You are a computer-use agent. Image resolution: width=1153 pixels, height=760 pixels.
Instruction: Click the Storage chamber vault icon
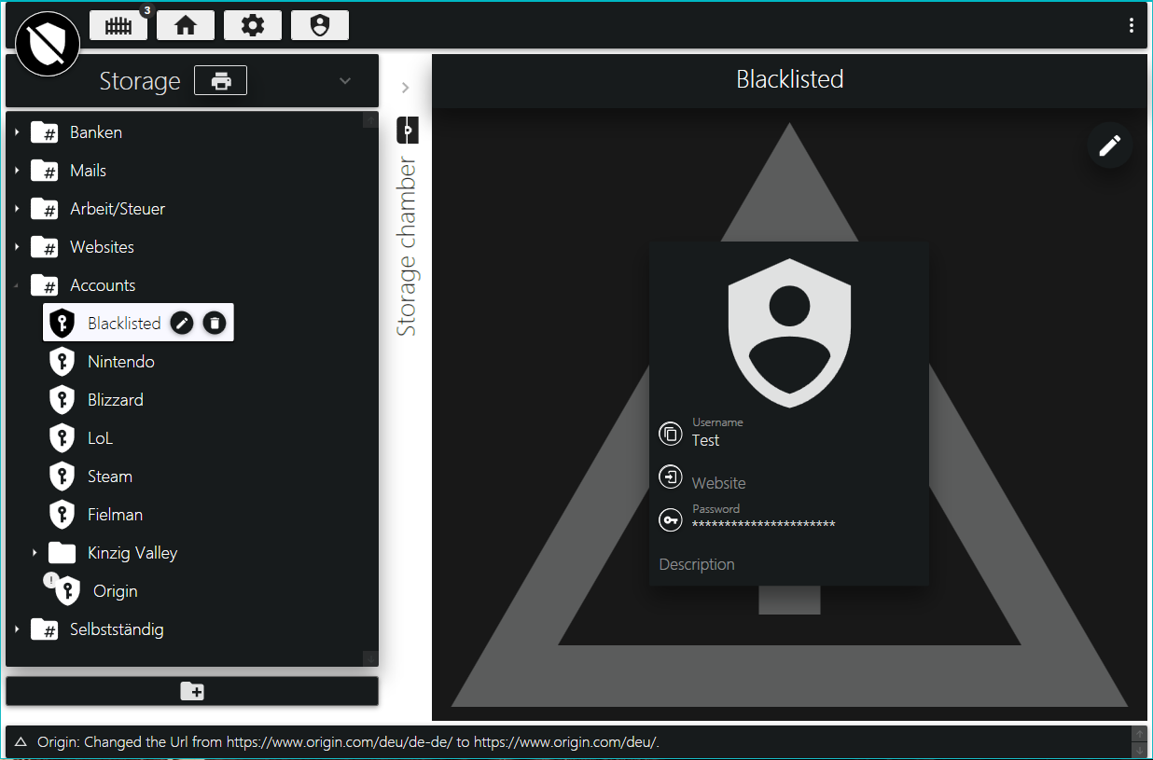408,131
